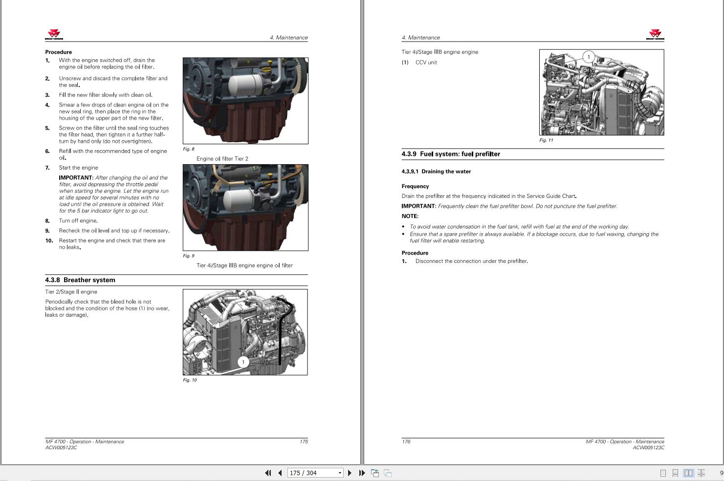Click step 8 'Turn off engine' text
This screenshot has height=481, width=724.
[x=78, y=221]
